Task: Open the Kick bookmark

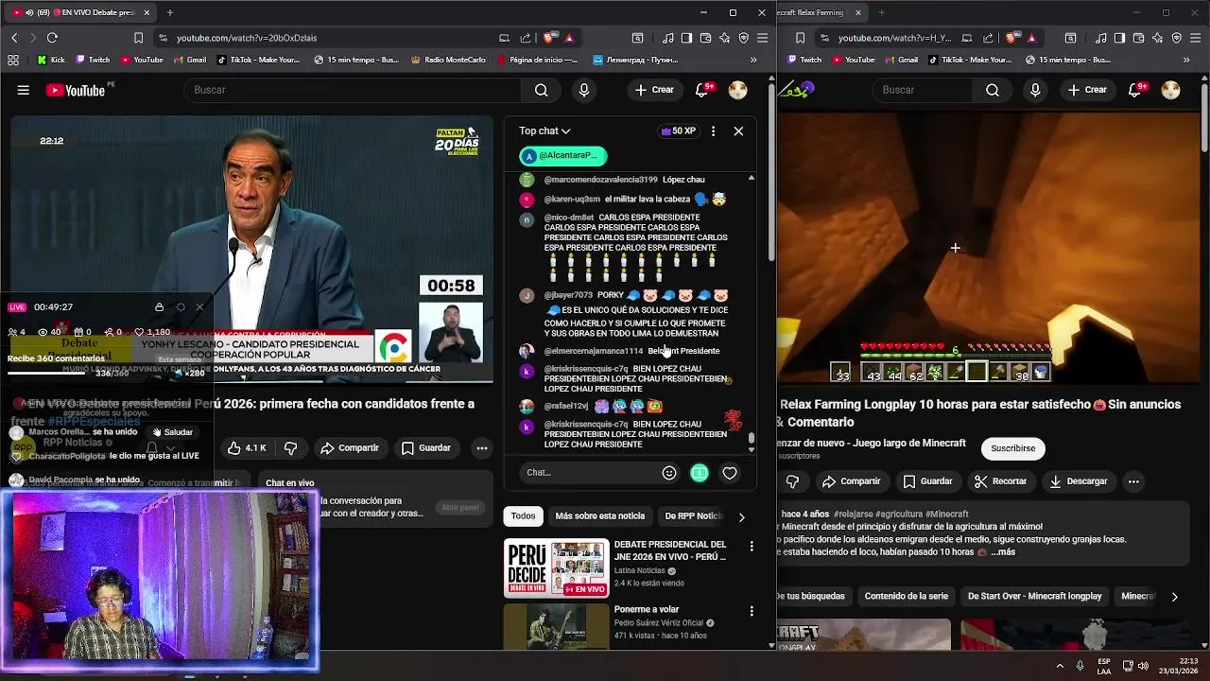Action: 51,60
